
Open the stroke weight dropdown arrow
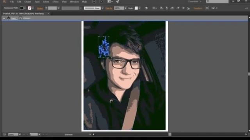coord(59,8)
